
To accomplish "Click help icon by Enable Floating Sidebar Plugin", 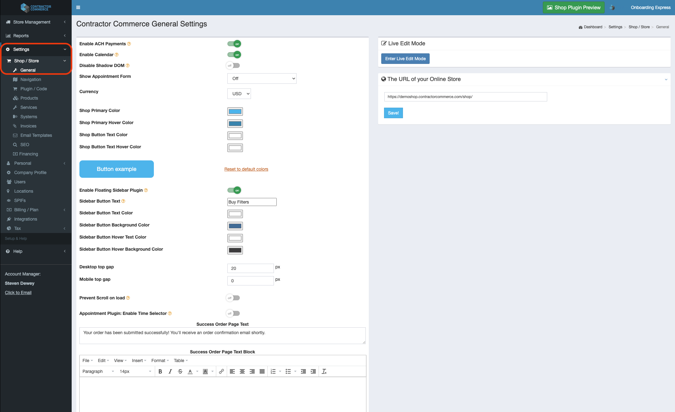I will point(146,190).
